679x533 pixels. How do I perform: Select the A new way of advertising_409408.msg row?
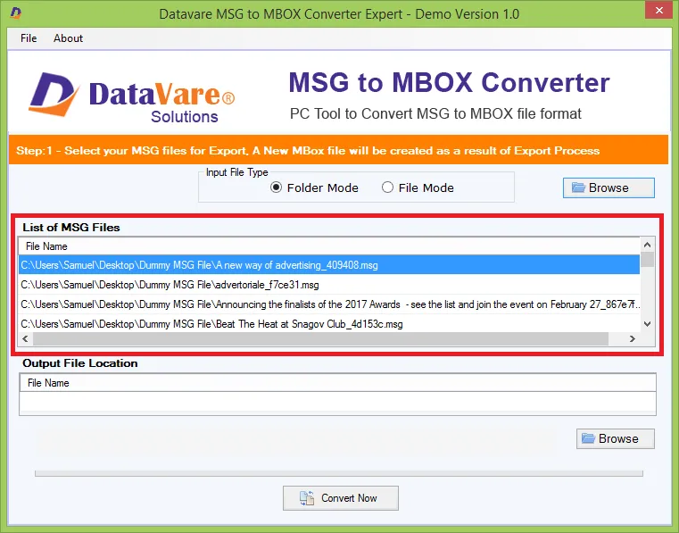pyautogui.click(x=329, y=265)
